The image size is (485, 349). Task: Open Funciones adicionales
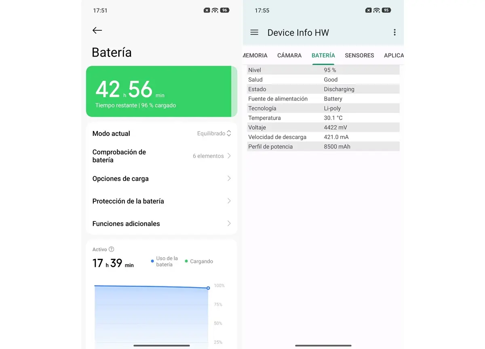162,224
